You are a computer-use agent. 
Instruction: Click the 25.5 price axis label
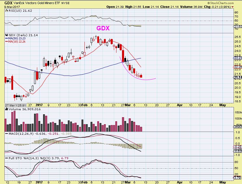coord(237,37)
